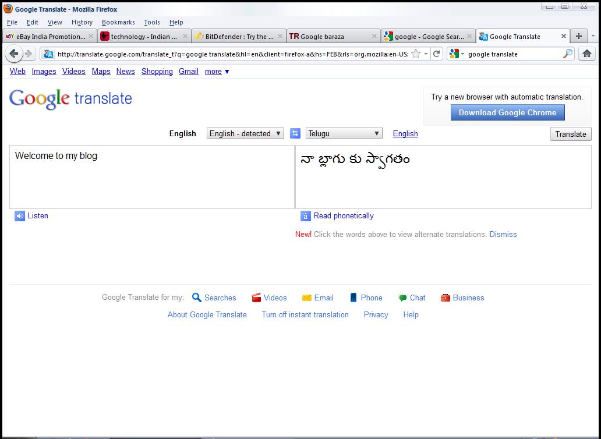Open the Edit menu

pyautogui.click(x=32, y=22)
